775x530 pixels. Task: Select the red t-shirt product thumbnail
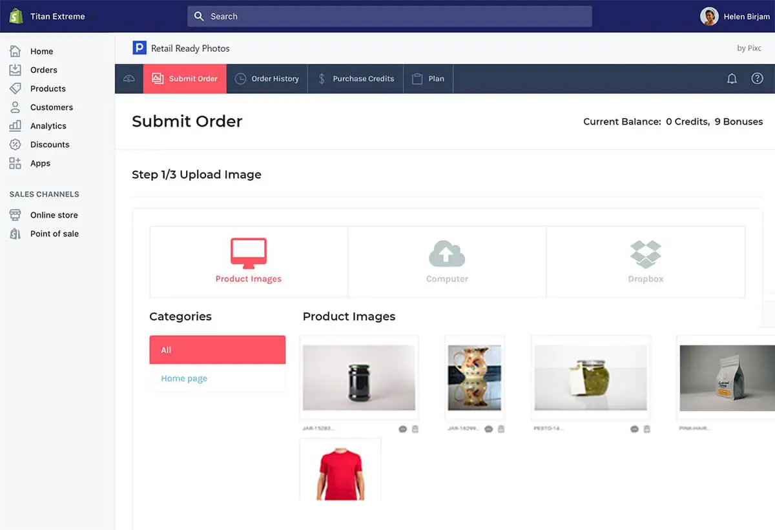tap(340, 470)
